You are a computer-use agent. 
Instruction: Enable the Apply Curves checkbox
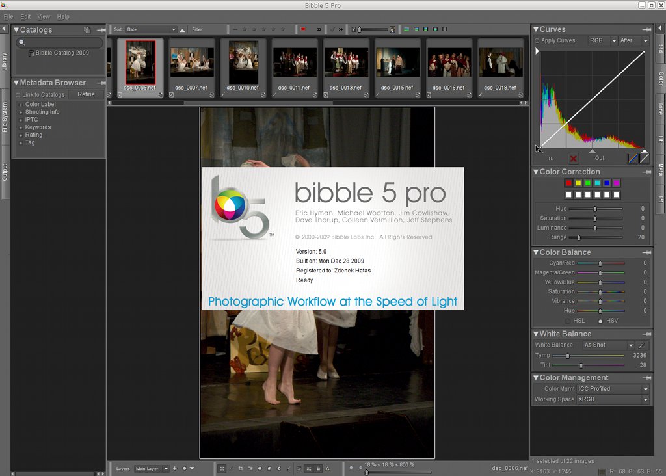(x=537, y=40)
